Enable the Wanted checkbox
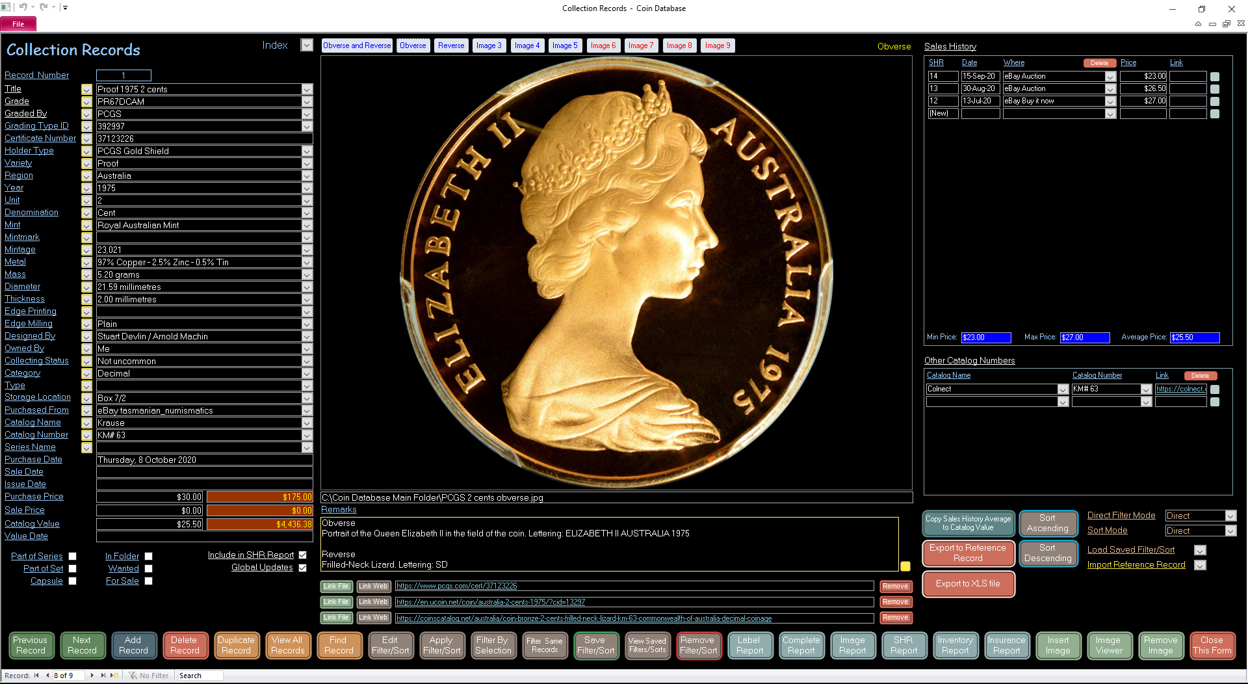This screenshot has width=1248, height=684. click(148, 568)
